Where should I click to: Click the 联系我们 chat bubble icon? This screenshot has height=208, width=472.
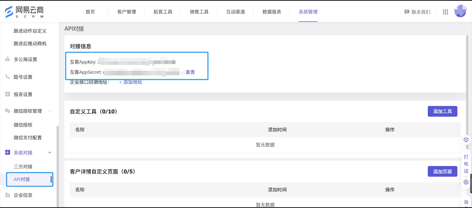pyautogui.click(x=407, y=12)
